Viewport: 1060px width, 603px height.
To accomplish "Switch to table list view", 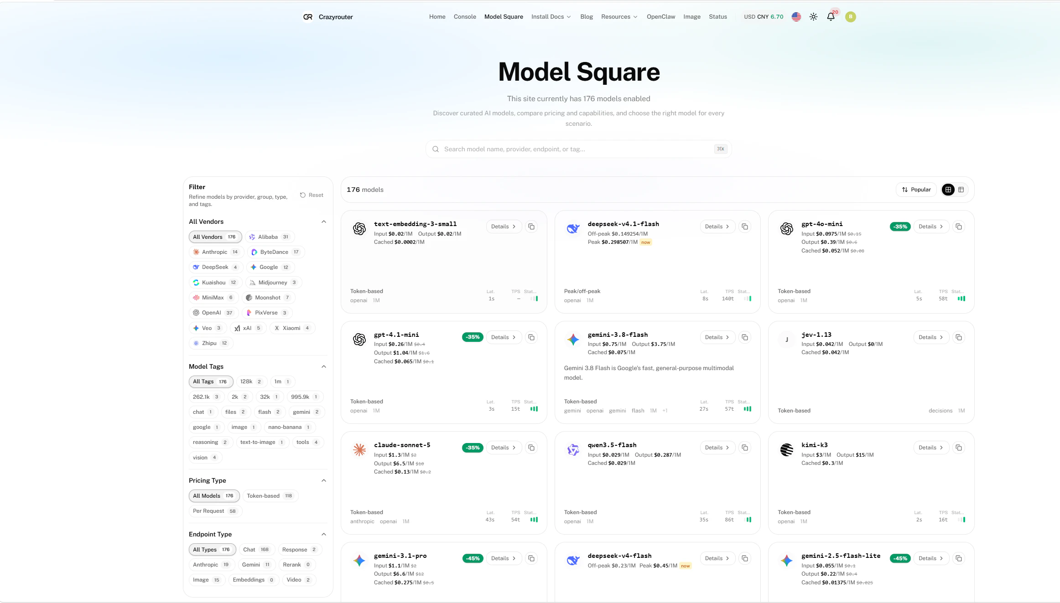I will (961, 190).
